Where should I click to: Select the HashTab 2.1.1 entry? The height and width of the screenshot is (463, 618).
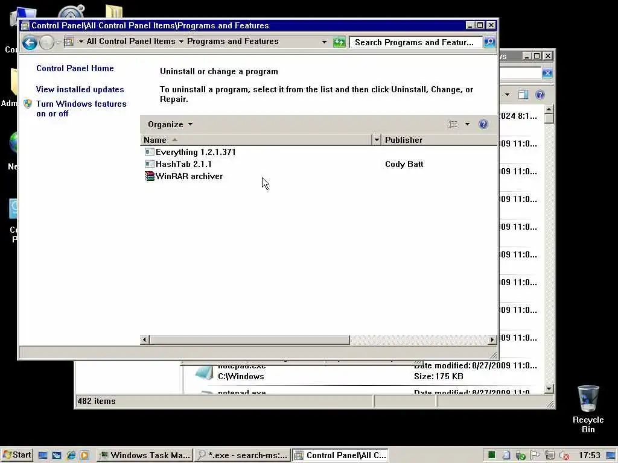pyautogui.click(x=183, y=164)
